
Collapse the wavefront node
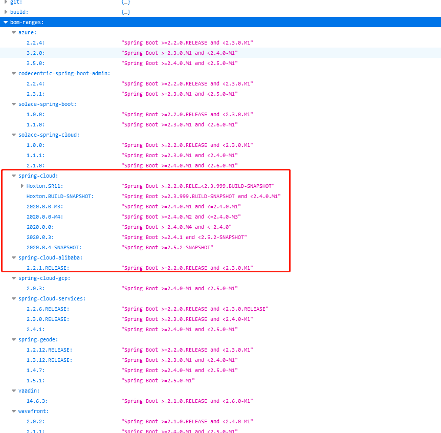(14, 412)
